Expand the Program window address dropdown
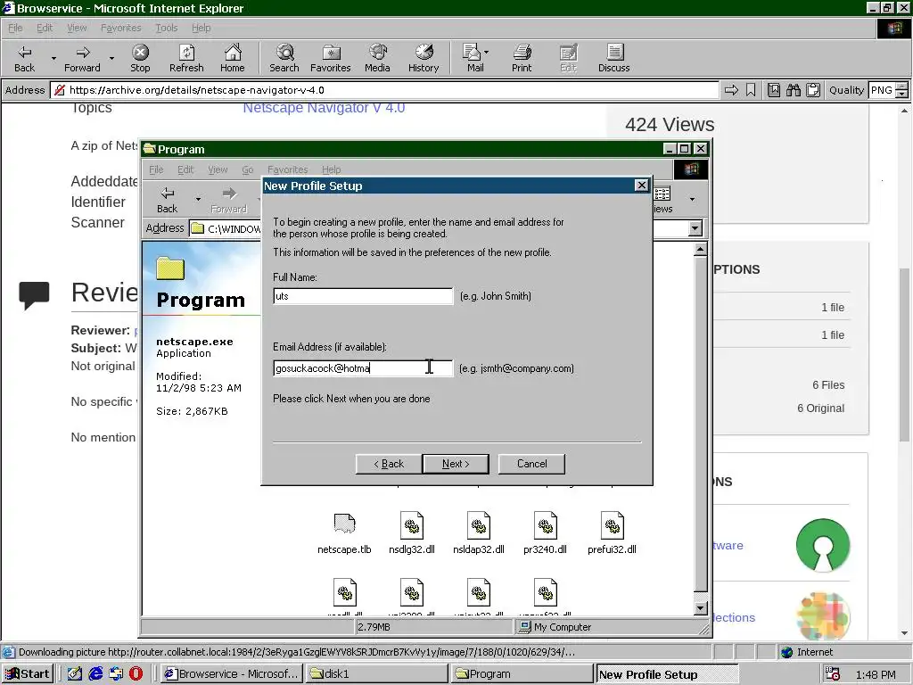This screenshot has height=685, width=913. pos(695,228)
